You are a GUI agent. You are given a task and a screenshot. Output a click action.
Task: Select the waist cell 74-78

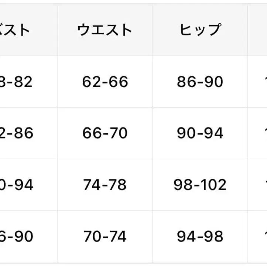click(105, 185)
